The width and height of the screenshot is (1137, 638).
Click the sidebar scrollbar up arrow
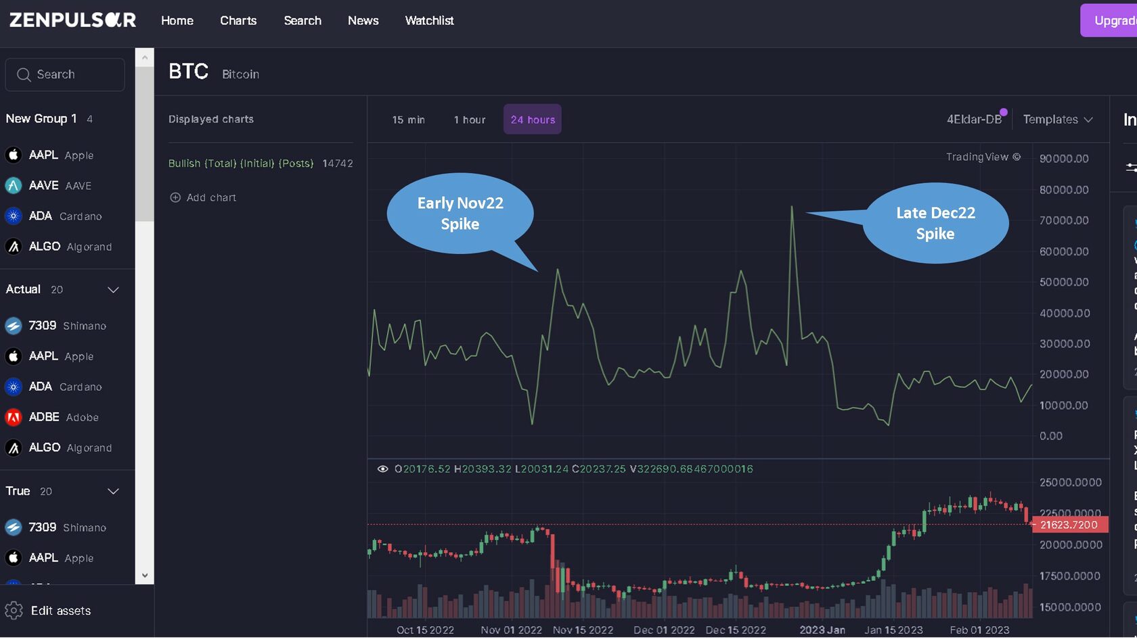(x=144, y=58)
